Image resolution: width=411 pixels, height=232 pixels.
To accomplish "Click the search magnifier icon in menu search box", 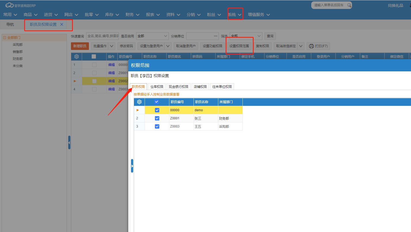I will [x=349, y=5].
